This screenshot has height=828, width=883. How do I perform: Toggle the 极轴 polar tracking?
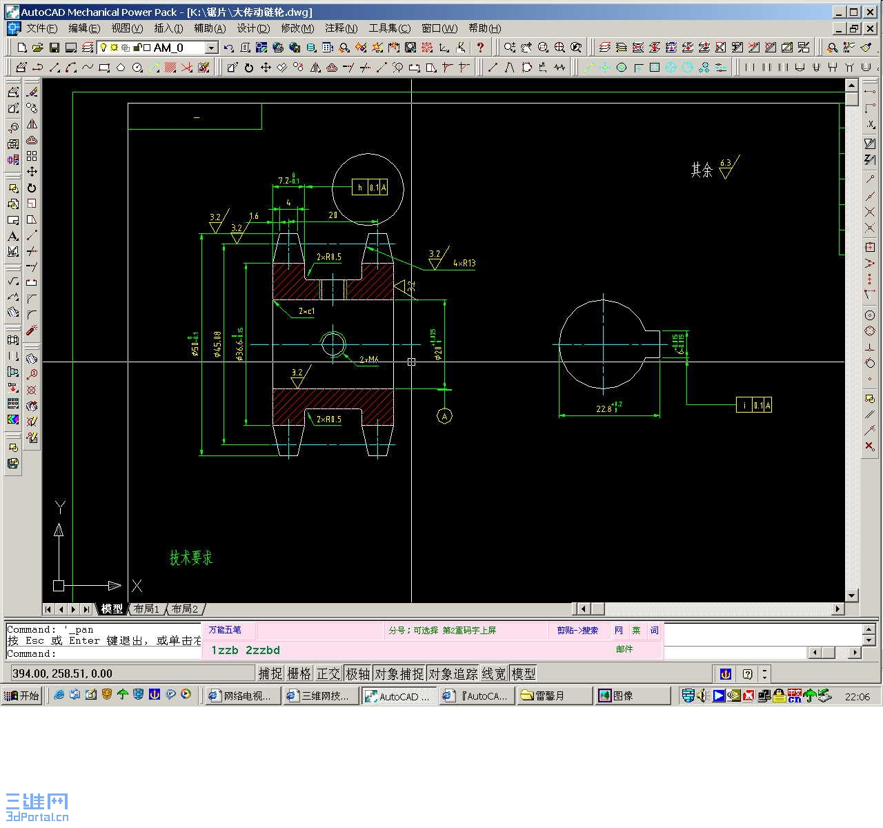[x=357, y=673]
